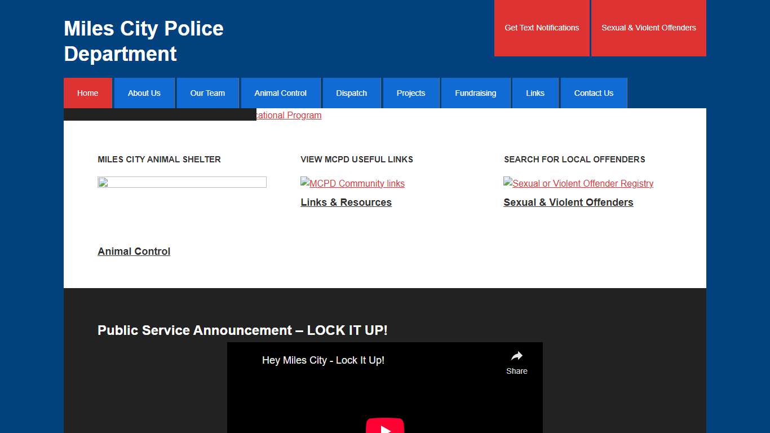This screenshot has width=770, height=433.
Task: Click the Animal Control underlined link
Action: (x=134, y=251)
